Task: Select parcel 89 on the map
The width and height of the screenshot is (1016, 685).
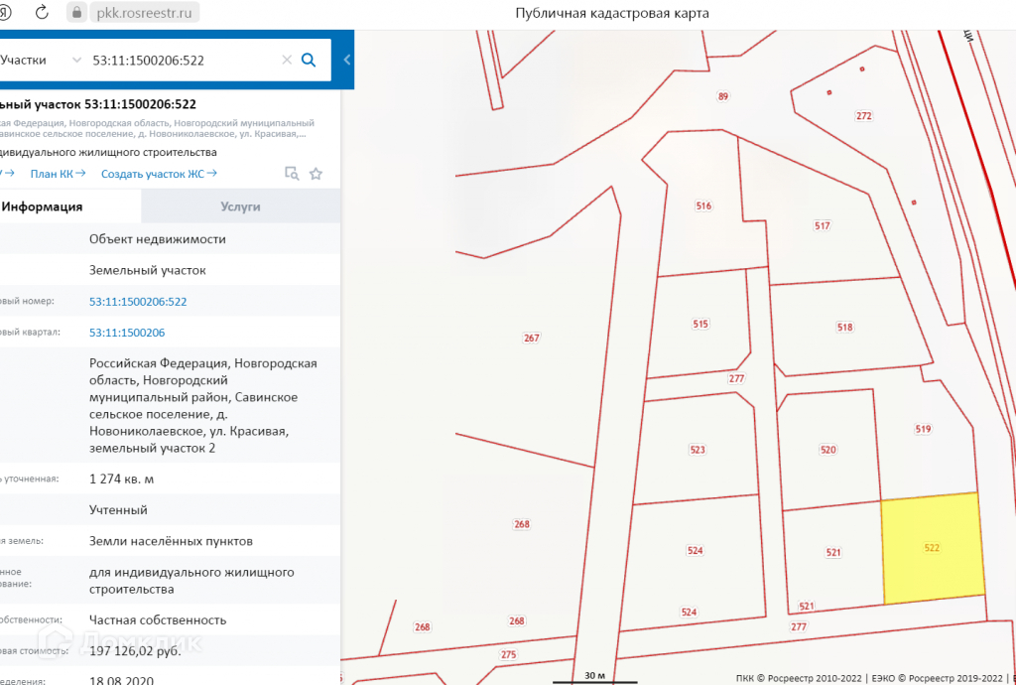Action: [723, 96]
